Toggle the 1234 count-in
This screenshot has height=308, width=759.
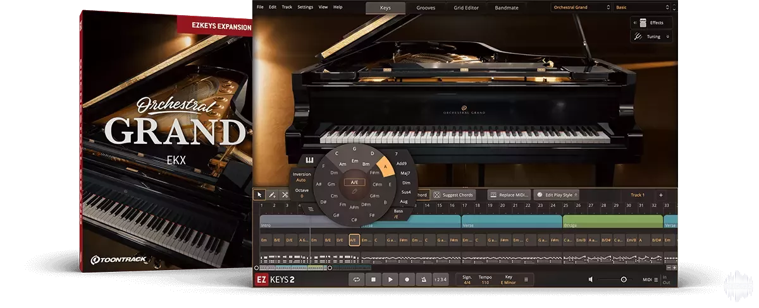coord(440,280)
